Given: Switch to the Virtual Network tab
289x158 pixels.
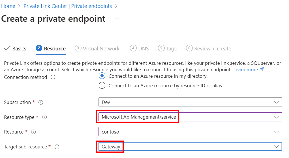Looking at the screenshot, I should [x=97, y=48].
